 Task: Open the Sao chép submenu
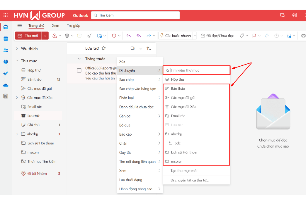tap(140, 79)
